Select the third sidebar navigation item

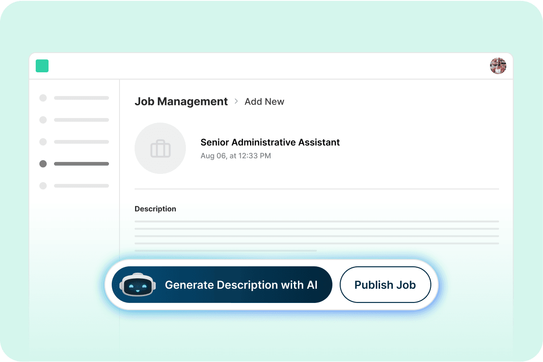click(x=81, y=142)
